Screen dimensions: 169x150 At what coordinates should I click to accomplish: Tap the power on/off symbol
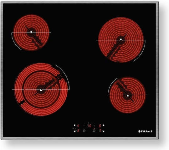click(x=94, y=131)
